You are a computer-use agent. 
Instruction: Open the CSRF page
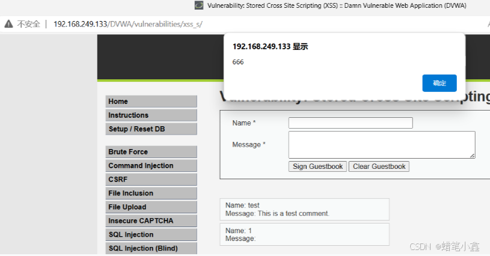152,179
